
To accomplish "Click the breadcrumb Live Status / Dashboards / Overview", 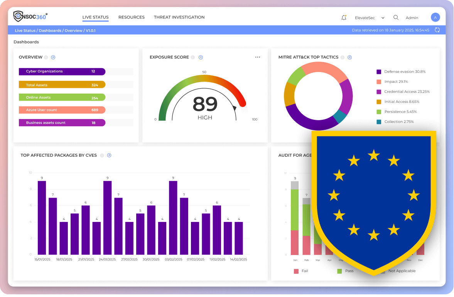I will click(55, 30).
